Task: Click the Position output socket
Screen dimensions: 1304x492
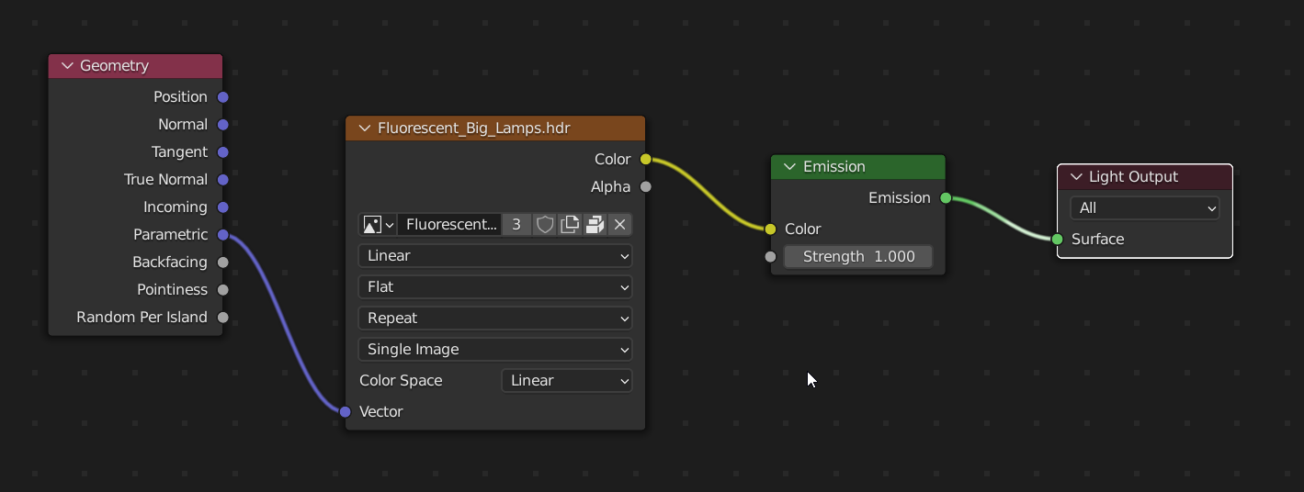Action: coord(223,97)
